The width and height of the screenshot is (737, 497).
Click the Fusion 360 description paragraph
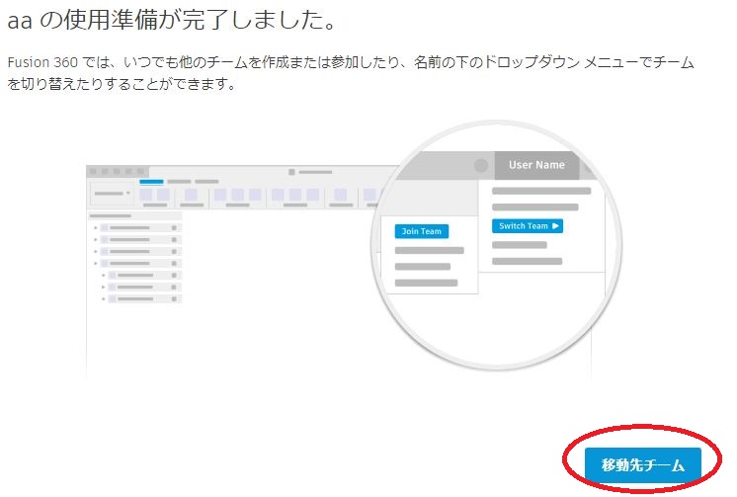pos(351,73)
